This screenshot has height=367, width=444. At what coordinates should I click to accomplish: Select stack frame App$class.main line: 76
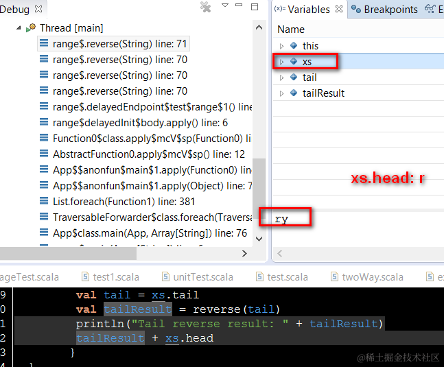(x=150, y=233)
